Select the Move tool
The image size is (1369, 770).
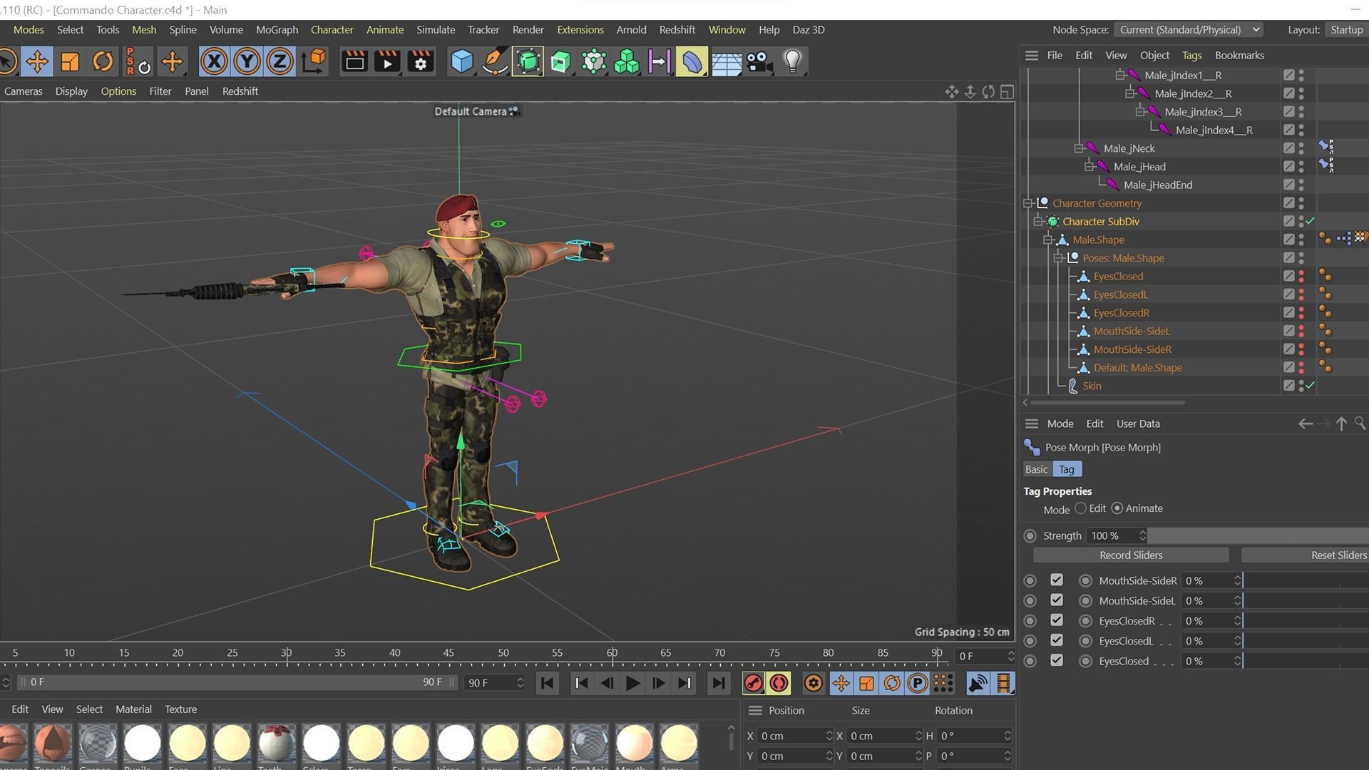(x=37, y=61)
